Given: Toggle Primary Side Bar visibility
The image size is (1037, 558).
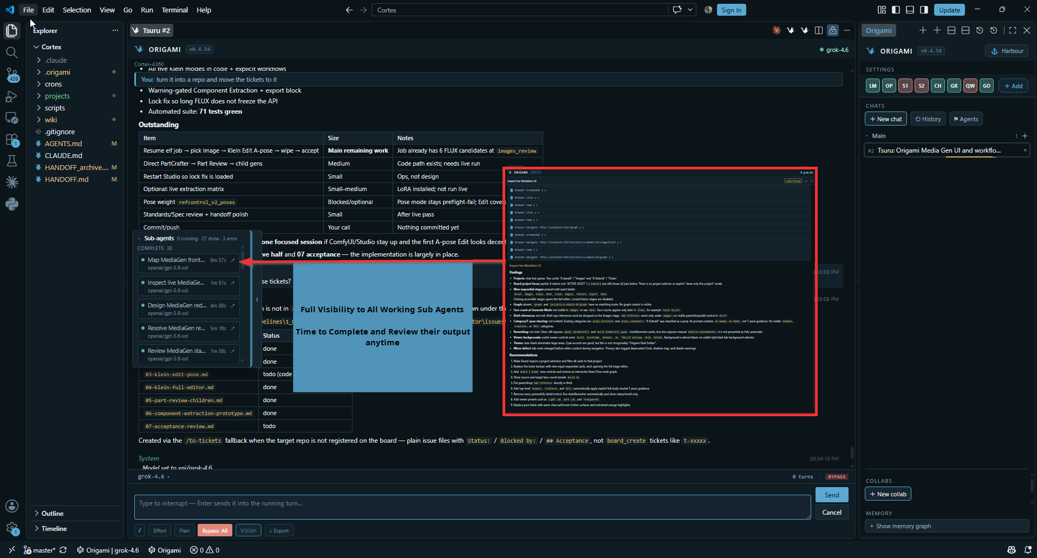Looking at the screenshot, I should click(896, 10).
